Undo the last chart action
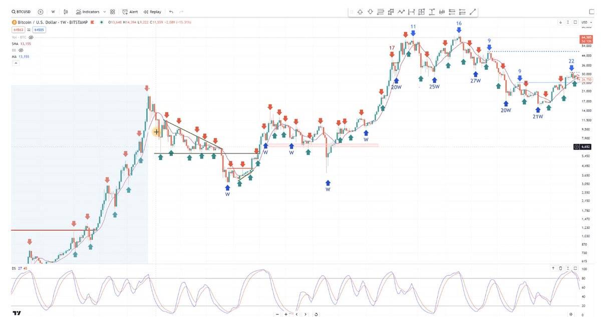 (171, 11)
